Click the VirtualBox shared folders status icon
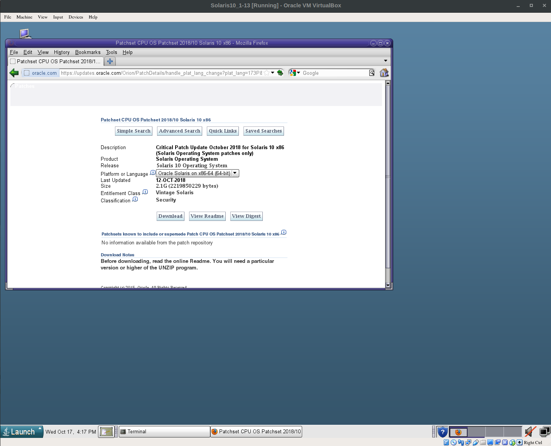This screenshot has height=446, width=551. point(483,443)
